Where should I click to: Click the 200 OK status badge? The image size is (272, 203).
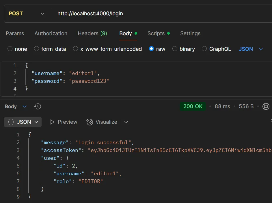pos(193,106)
